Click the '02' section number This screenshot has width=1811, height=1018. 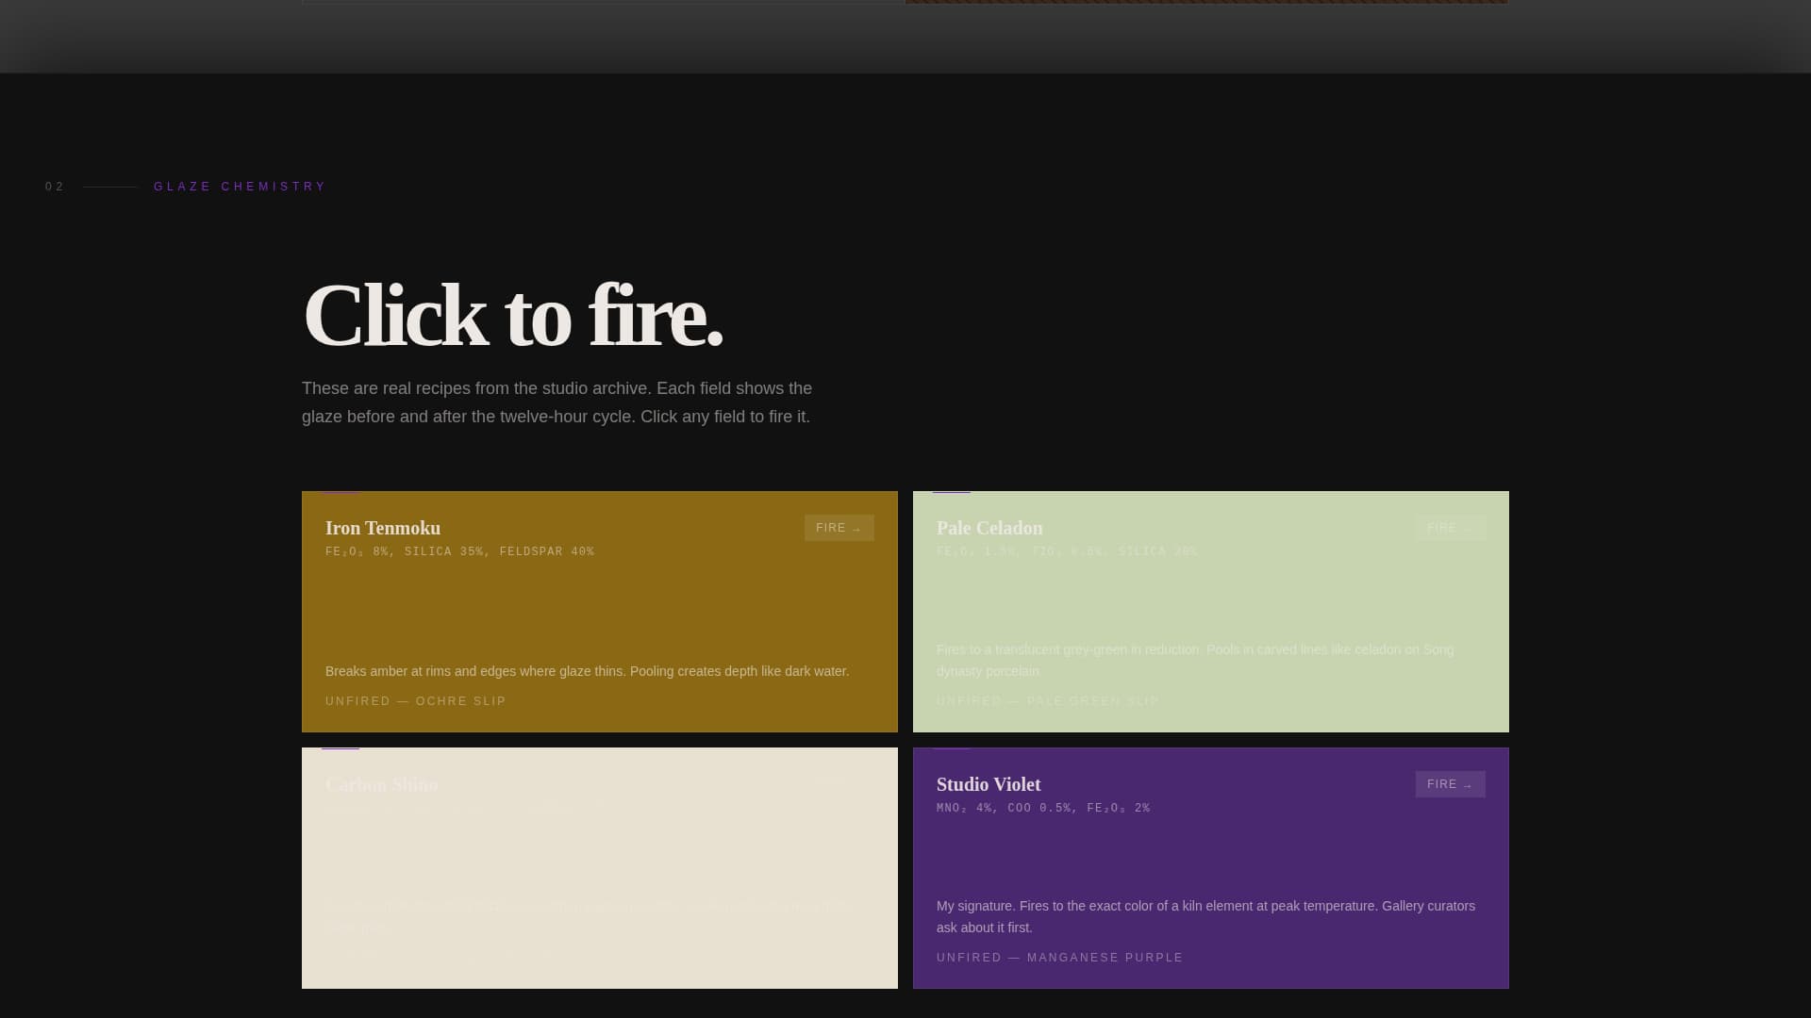tap(55, 187)
